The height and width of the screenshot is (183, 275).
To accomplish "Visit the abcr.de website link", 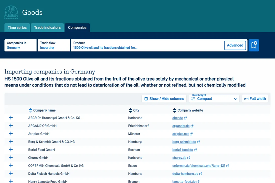I will tap(177, 118).
